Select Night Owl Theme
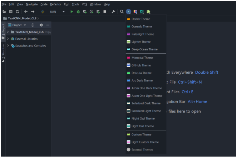 pos(146,118)
